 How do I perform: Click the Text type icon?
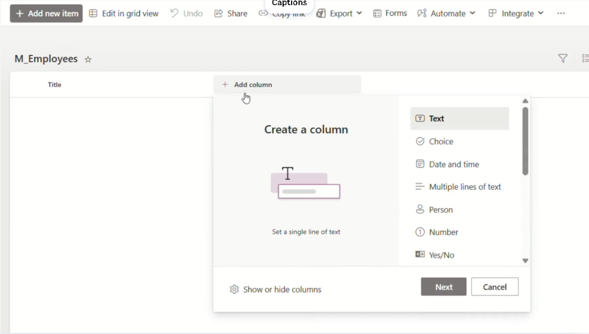point(420,118)
